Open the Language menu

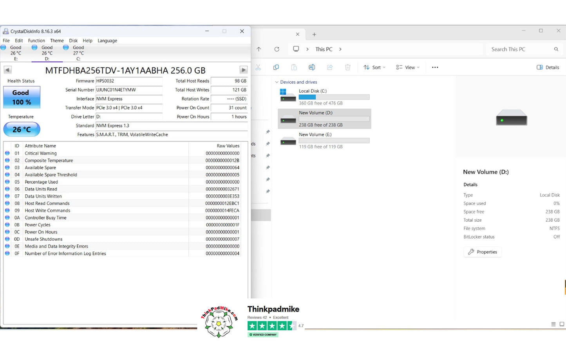pos(107,41)
